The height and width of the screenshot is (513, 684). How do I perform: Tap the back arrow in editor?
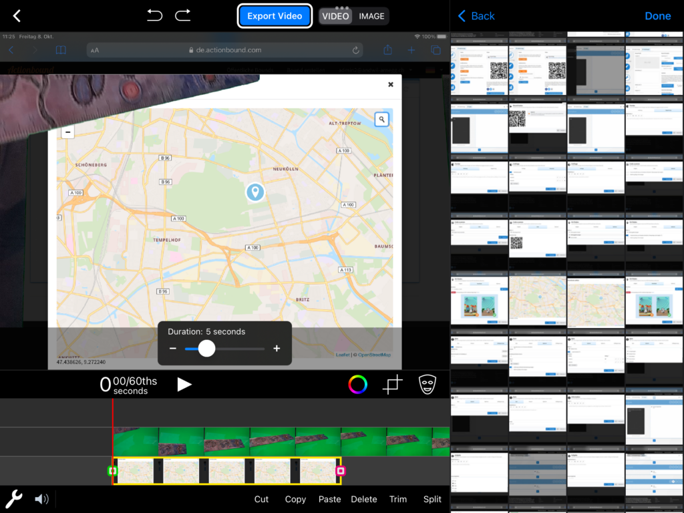point(17,16)
